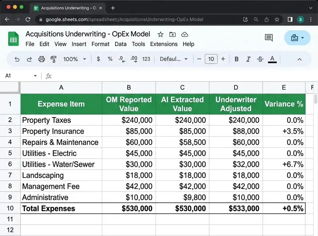The image size is (318, 236).
Task: Open the Name box dropdown arrow
Action: pyautogui.click(x=35, y=76)
